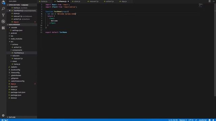This screenshot has width=216, height=121.
Task: Collapse the src folder
Action: 22,42
